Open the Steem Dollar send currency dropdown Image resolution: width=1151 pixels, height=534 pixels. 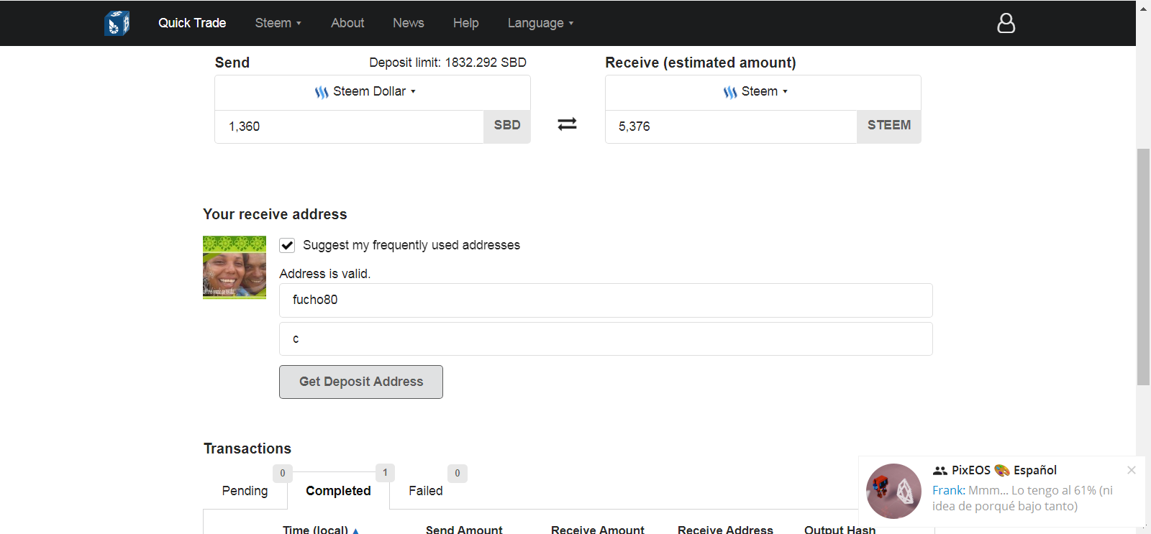point(373,92)
